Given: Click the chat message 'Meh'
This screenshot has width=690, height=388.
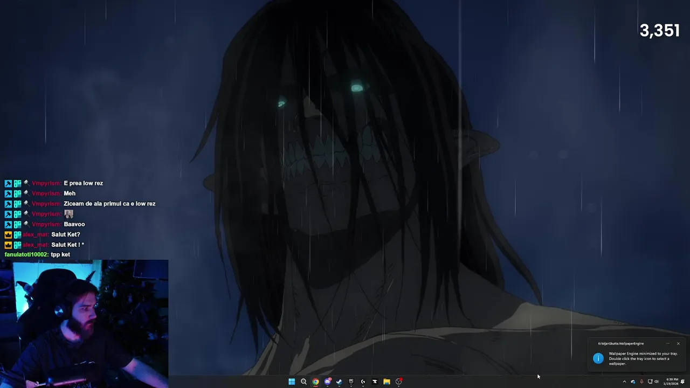Looking at the screenshot, I should (70, 193).
